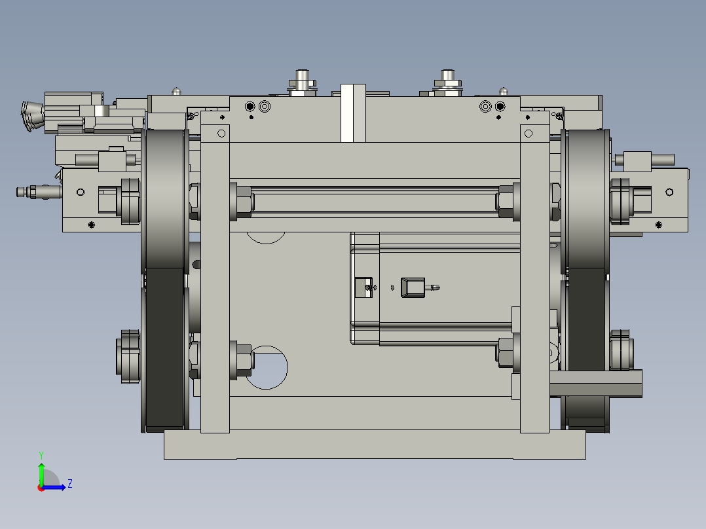706x529 pixels.
Task: Select the pneumatic fitting at the far left
Action: tap(39, 192)
